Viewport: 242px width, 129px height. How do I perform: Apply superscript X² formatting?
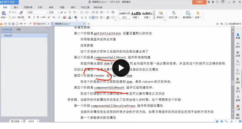coord(49,17)
